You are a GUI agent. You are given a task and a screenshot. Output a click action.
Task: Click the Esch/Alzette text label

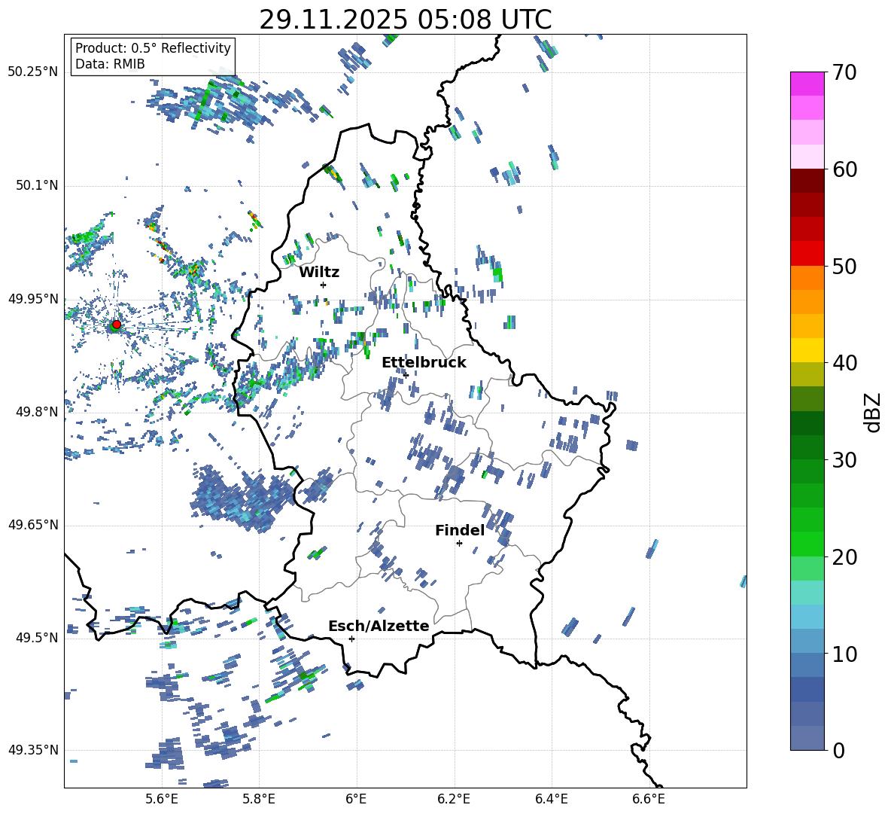(379, 626)
